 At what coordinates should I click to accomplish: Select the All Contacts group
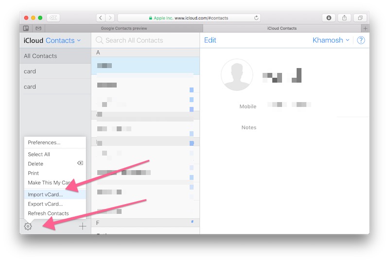(x=40, y=56)
